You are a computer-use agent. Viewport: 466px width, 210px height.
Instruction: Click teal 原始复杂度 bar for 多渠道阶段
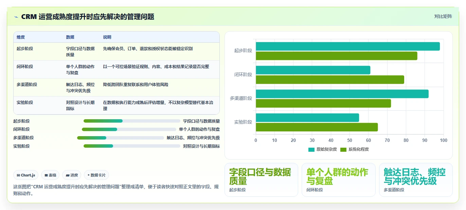[342, 94]
